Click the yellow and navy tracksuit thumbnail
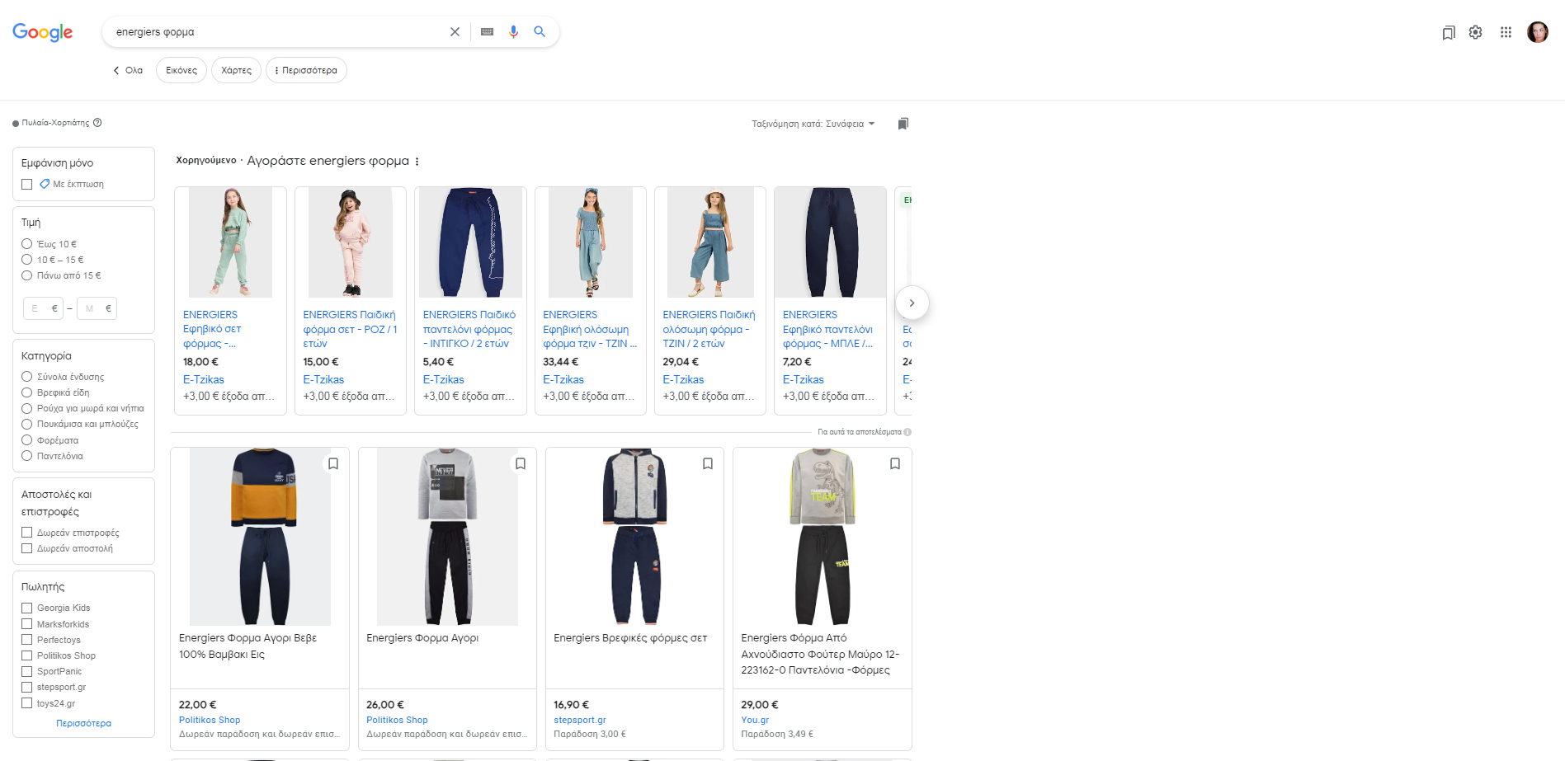 click(260, 537)
